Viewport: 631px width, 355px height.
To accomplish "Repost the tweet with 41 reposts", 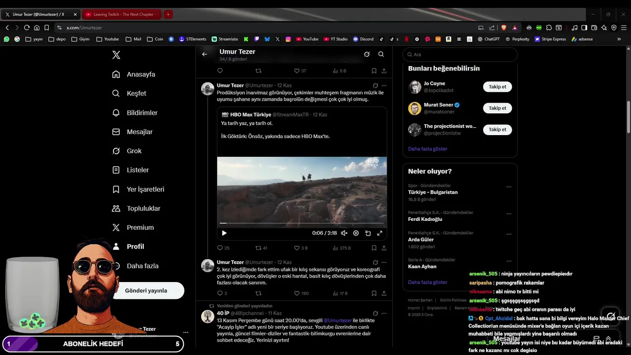I will coord(261,248).
